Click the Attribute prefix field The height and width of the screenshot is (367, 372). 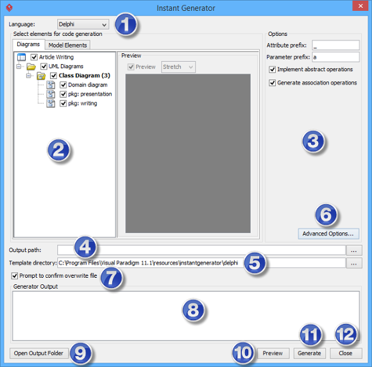click(x=335, y=45)
